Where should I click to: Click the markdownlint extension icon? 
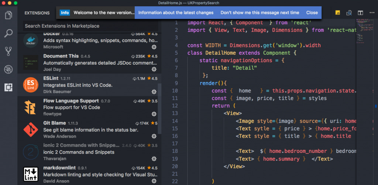click(x=31, y=174)
